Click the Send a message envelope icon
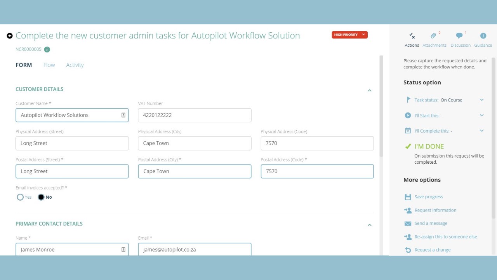 tap(408, 224)
